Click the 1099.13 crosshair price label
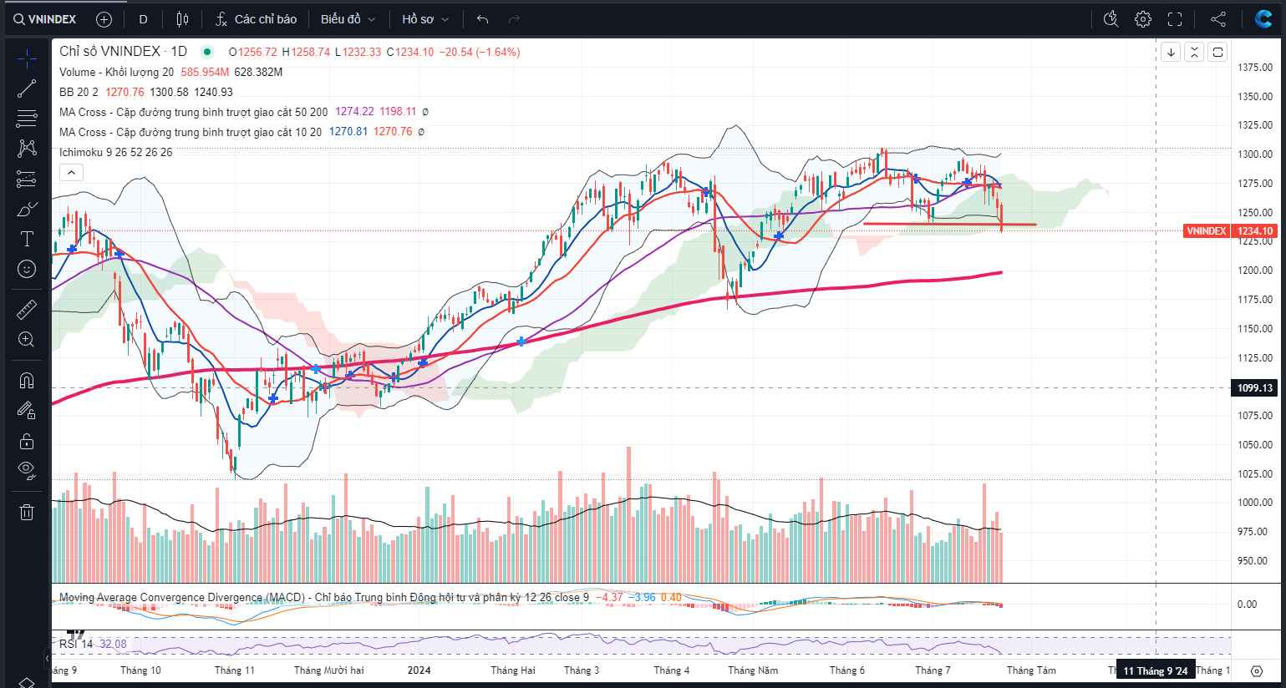This screenshot has height=688, width=1286. coord(1255,388)
